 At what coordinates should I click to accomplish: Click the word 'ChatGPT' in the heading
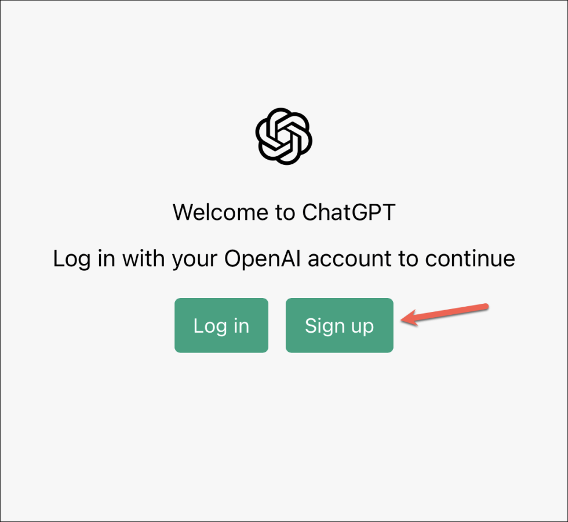tap(348, 212)
